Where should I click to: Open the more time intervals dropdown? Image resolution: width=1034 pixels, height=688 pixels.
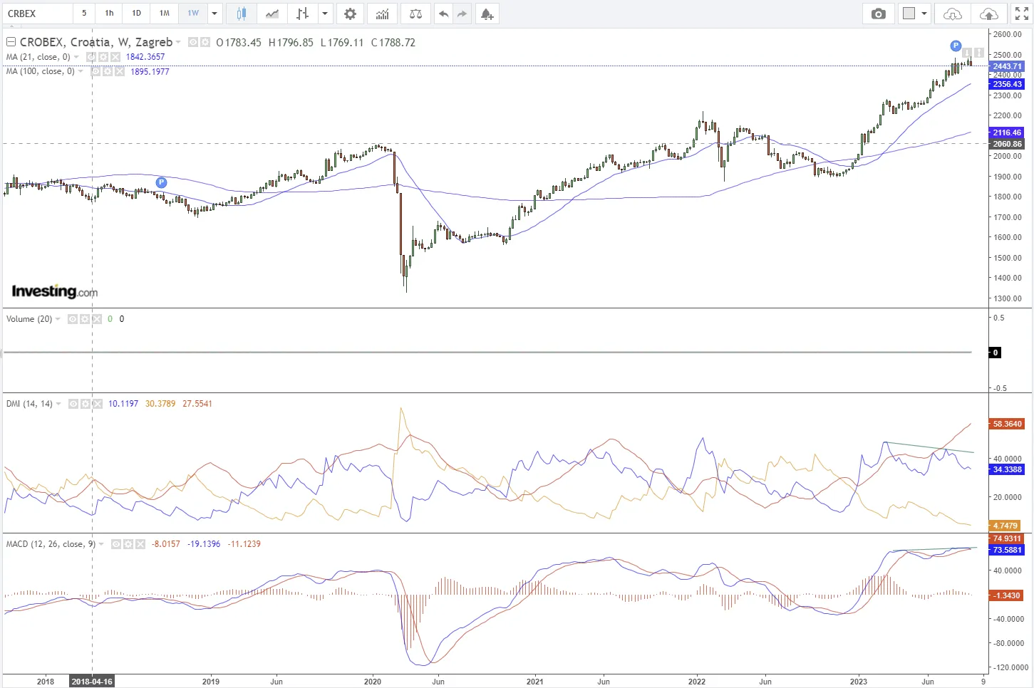pos(214,14)
